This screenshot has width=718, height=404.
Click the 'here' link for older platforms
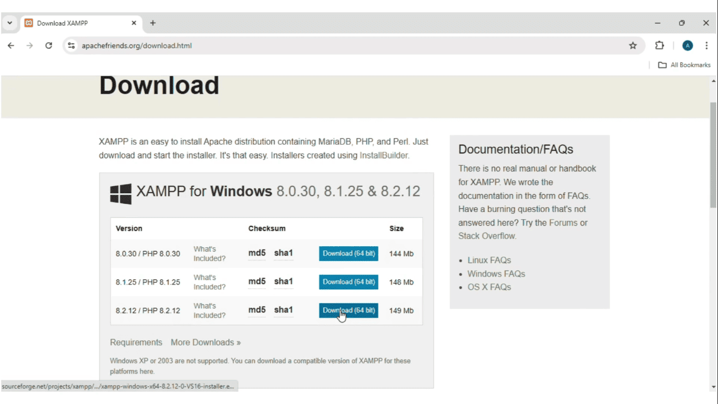(147, 371)
